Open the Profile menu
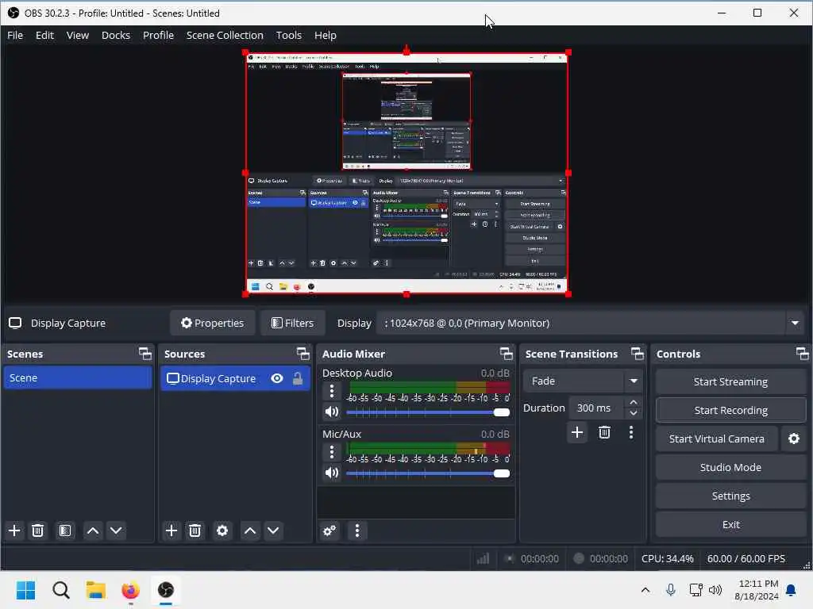This screenshot has height=609, width=813. coord(158,35)
